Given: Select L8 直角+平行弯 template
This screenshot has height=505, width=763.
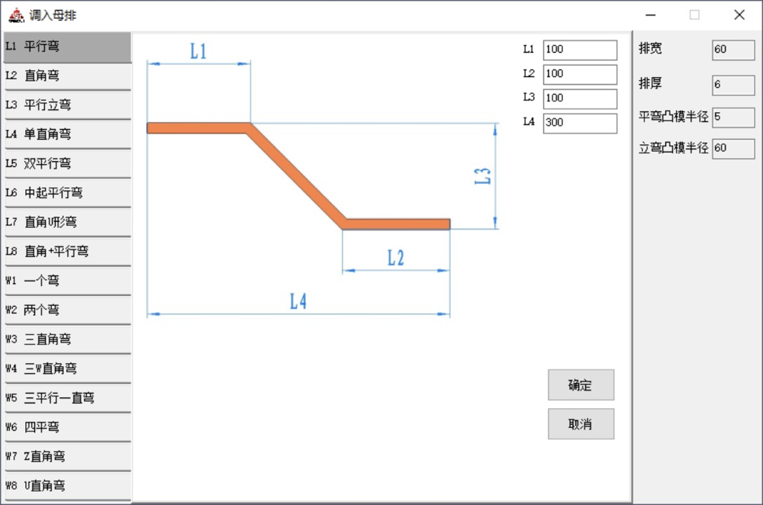Looking at the screenshot, I should pos(67,251).
